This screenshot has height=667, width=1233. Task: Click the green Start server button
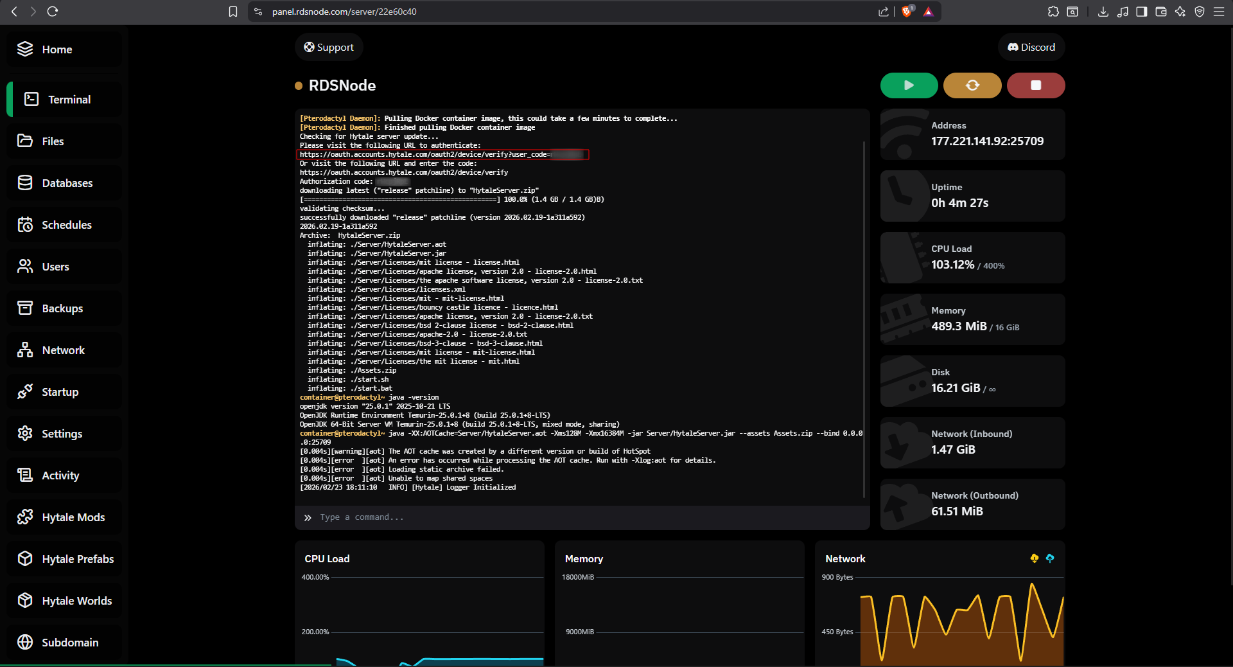pyautogui.click(x=908, y=85)
